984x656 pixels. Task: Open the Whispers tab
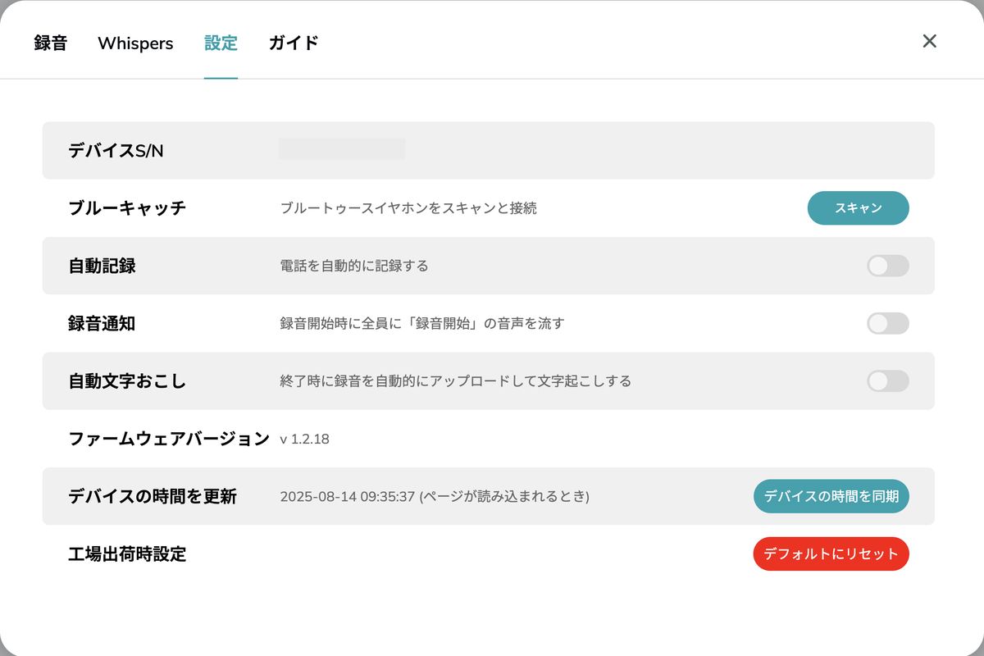135,43
